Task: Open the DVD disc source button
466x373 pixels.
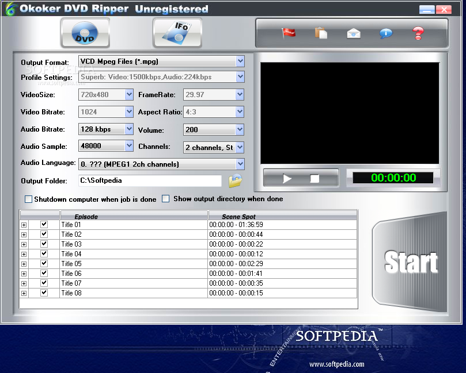Action: (85, 33)
